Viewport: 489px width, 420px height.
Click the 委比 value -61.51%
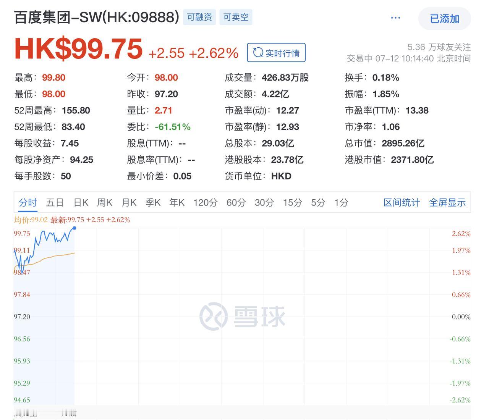tap(173, 127)
